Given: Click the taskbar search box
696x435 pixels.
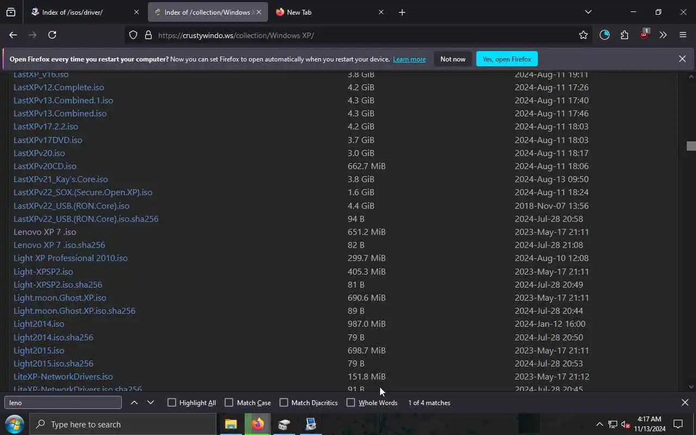Looking at the screenshot, I should click(122, 424).
